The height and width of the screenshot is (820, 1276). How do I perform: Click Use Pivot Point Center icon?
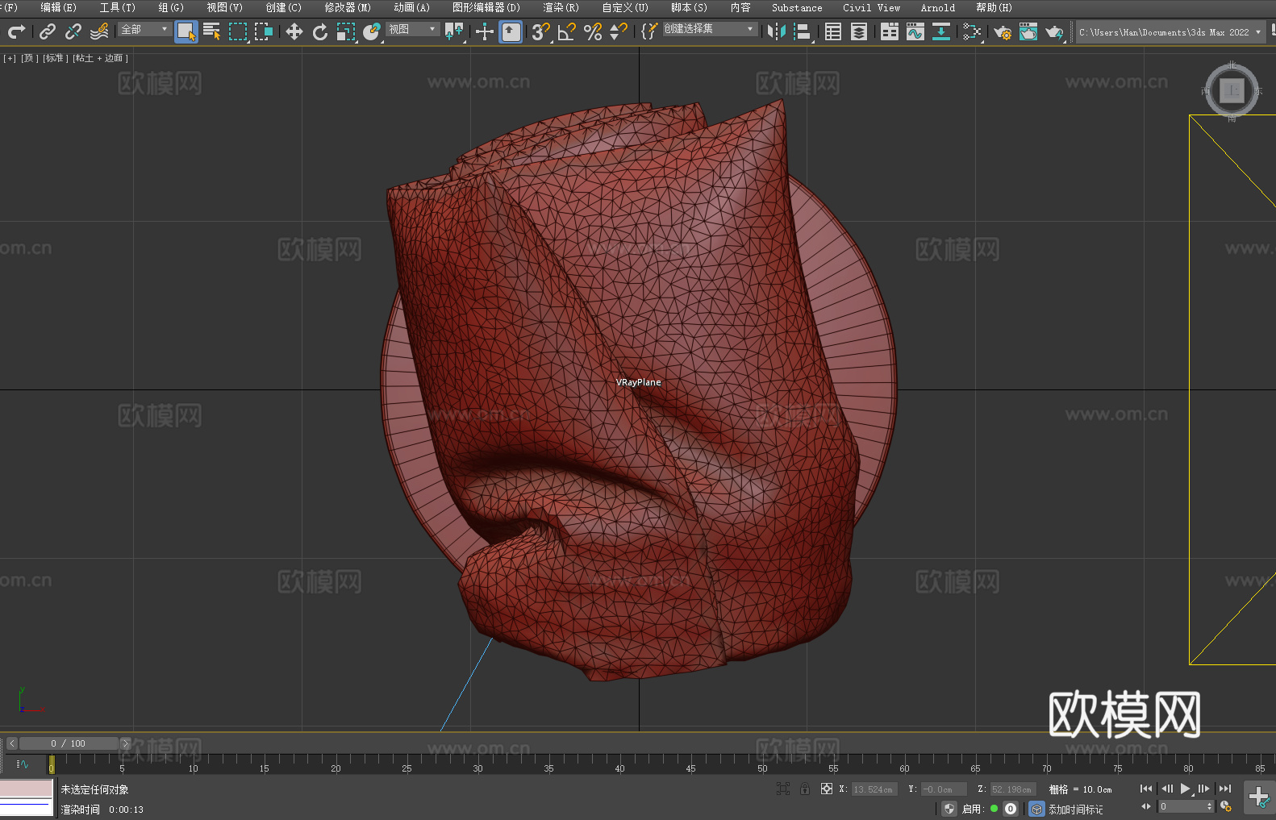(x=454, y=31)
